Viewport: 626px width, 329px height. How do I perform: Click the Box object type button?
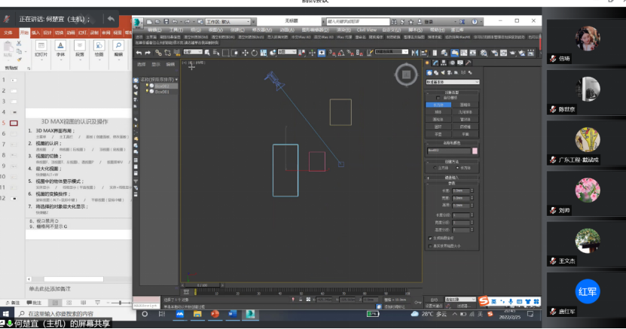pyautogui.click(x=438, y=105)
